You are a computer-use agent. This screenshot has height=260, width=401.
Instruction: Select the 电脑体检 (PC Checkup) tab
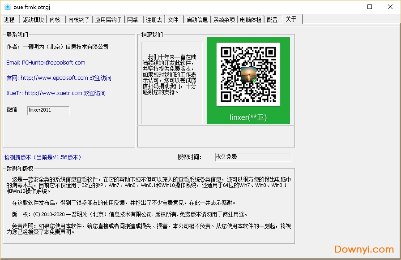pyautogui.click(x=250, y=19)
